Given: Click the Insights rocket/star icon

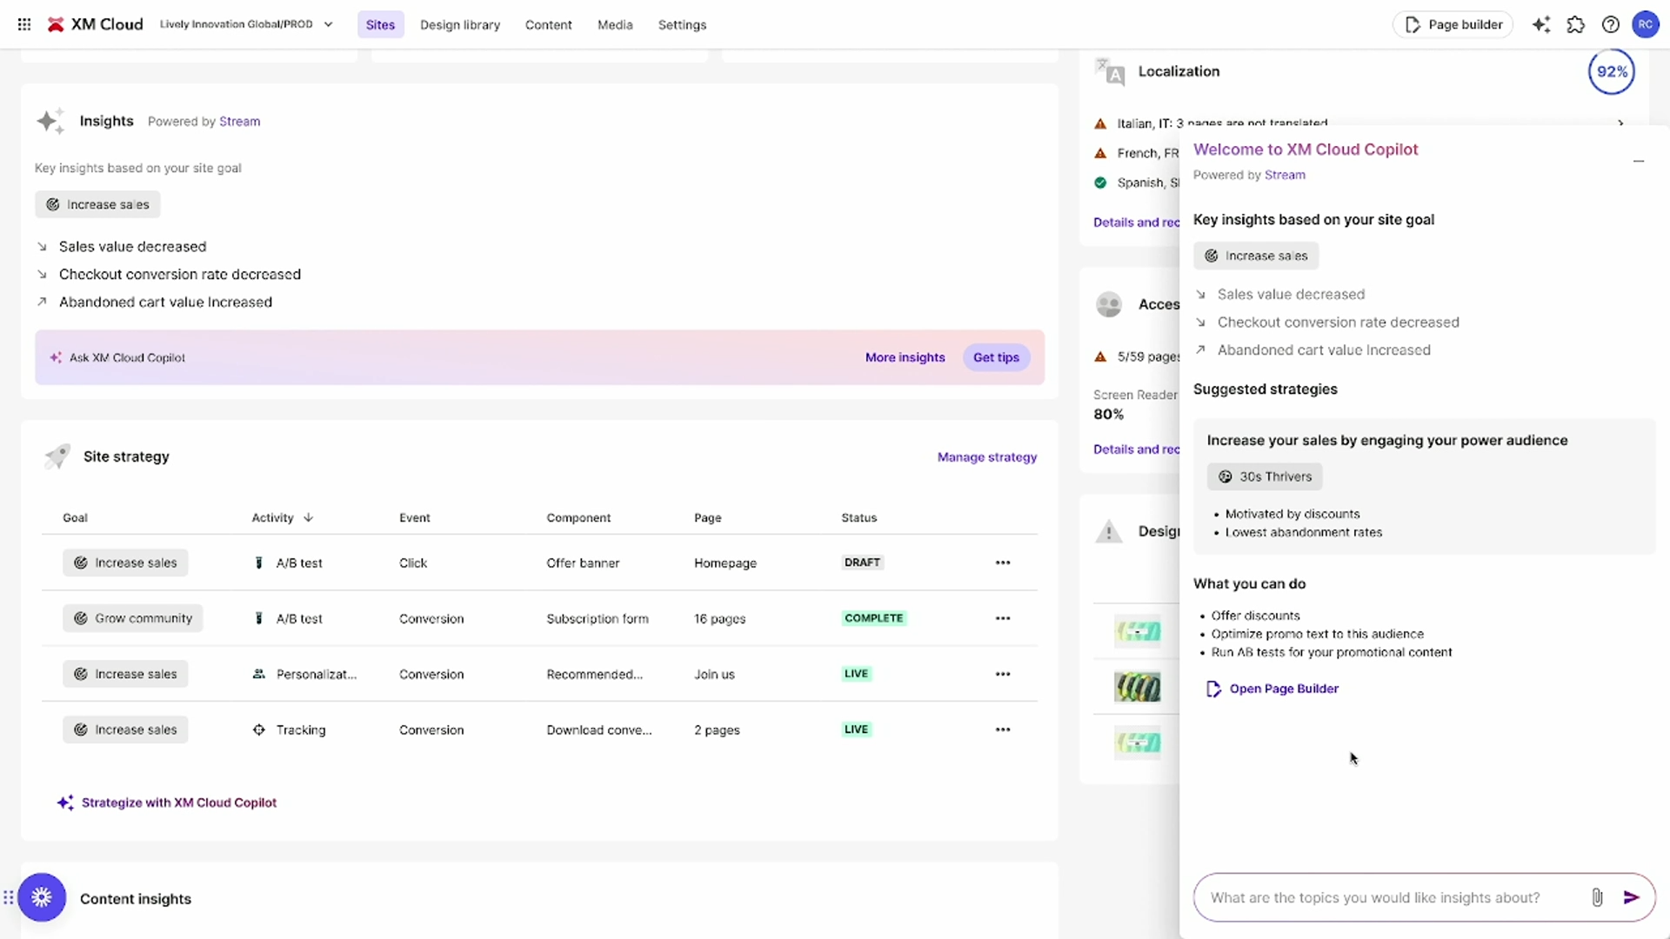Looking at the screenshot, I should [50, 120].
